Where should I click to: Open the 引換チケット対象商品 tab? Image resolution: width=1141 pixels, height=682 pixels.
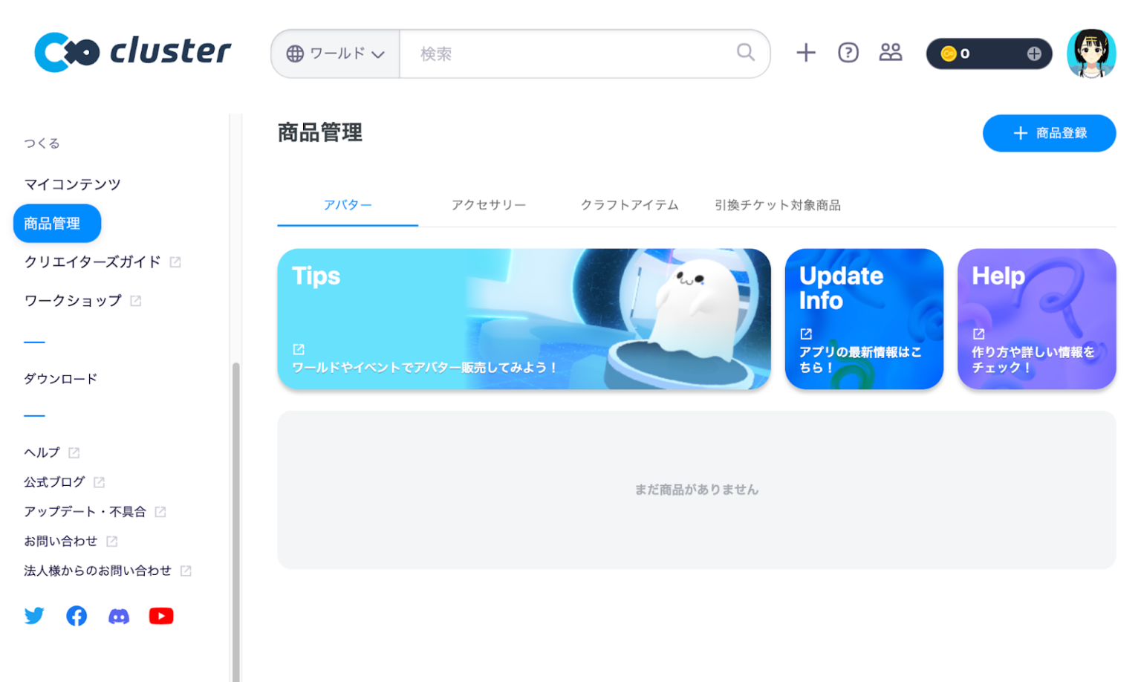click(776, 205)
